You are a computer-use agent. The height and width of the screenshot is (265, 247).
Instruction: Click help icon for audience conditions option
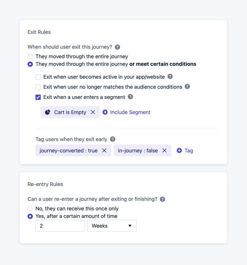pos(187,87)
